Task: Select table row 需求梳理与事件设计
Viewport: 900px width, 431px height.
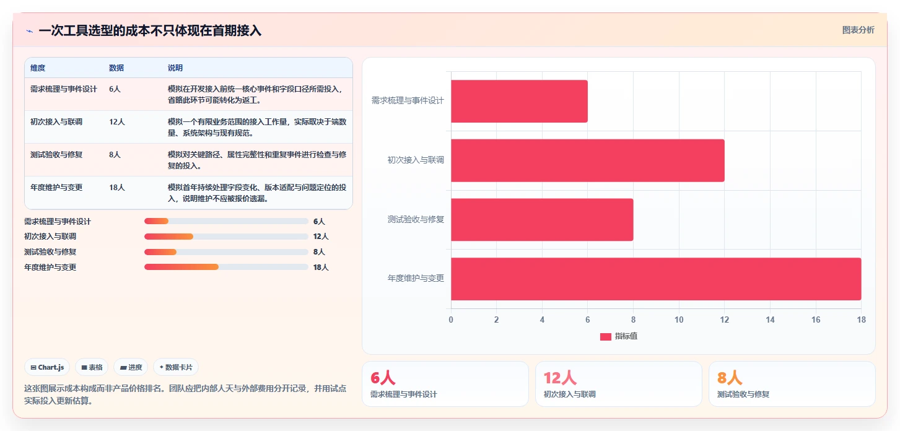Action: pyautogui.click(x=188, y=94)
